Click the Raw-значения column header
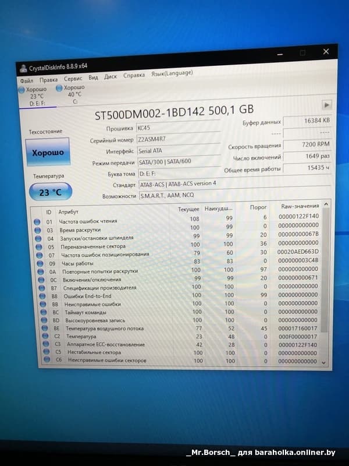Screen dimensions: 349x466 coord(300,206)
